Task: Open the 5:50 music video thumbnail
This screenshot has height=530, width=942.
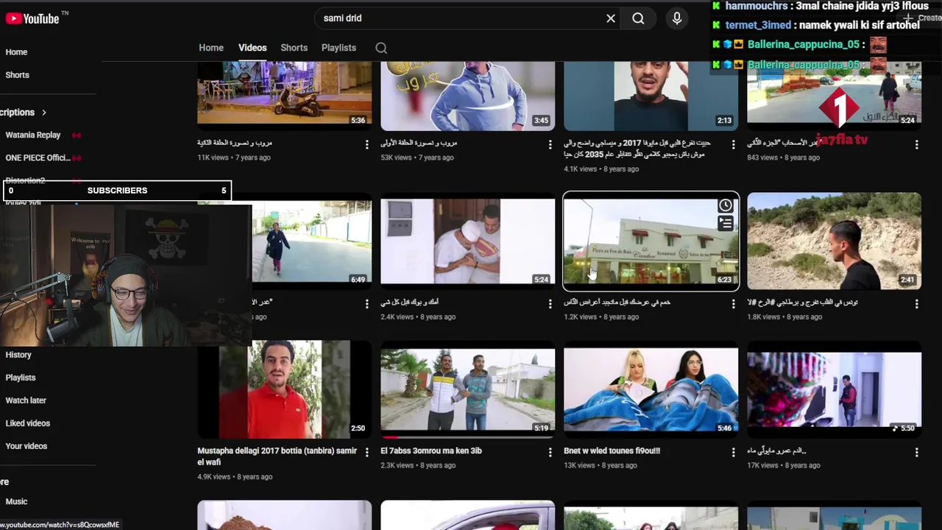Action: (x=834, y=389)
